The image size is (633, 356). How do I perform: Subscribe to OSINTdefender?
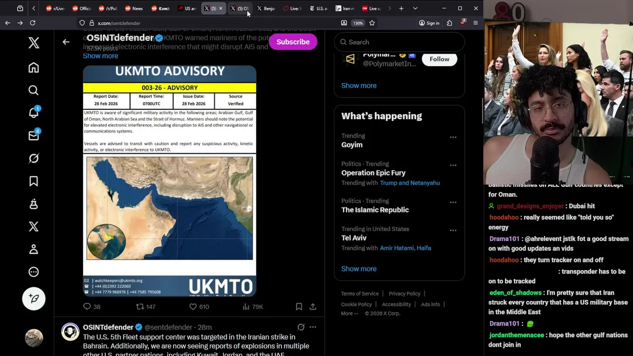tap(293, 42)
